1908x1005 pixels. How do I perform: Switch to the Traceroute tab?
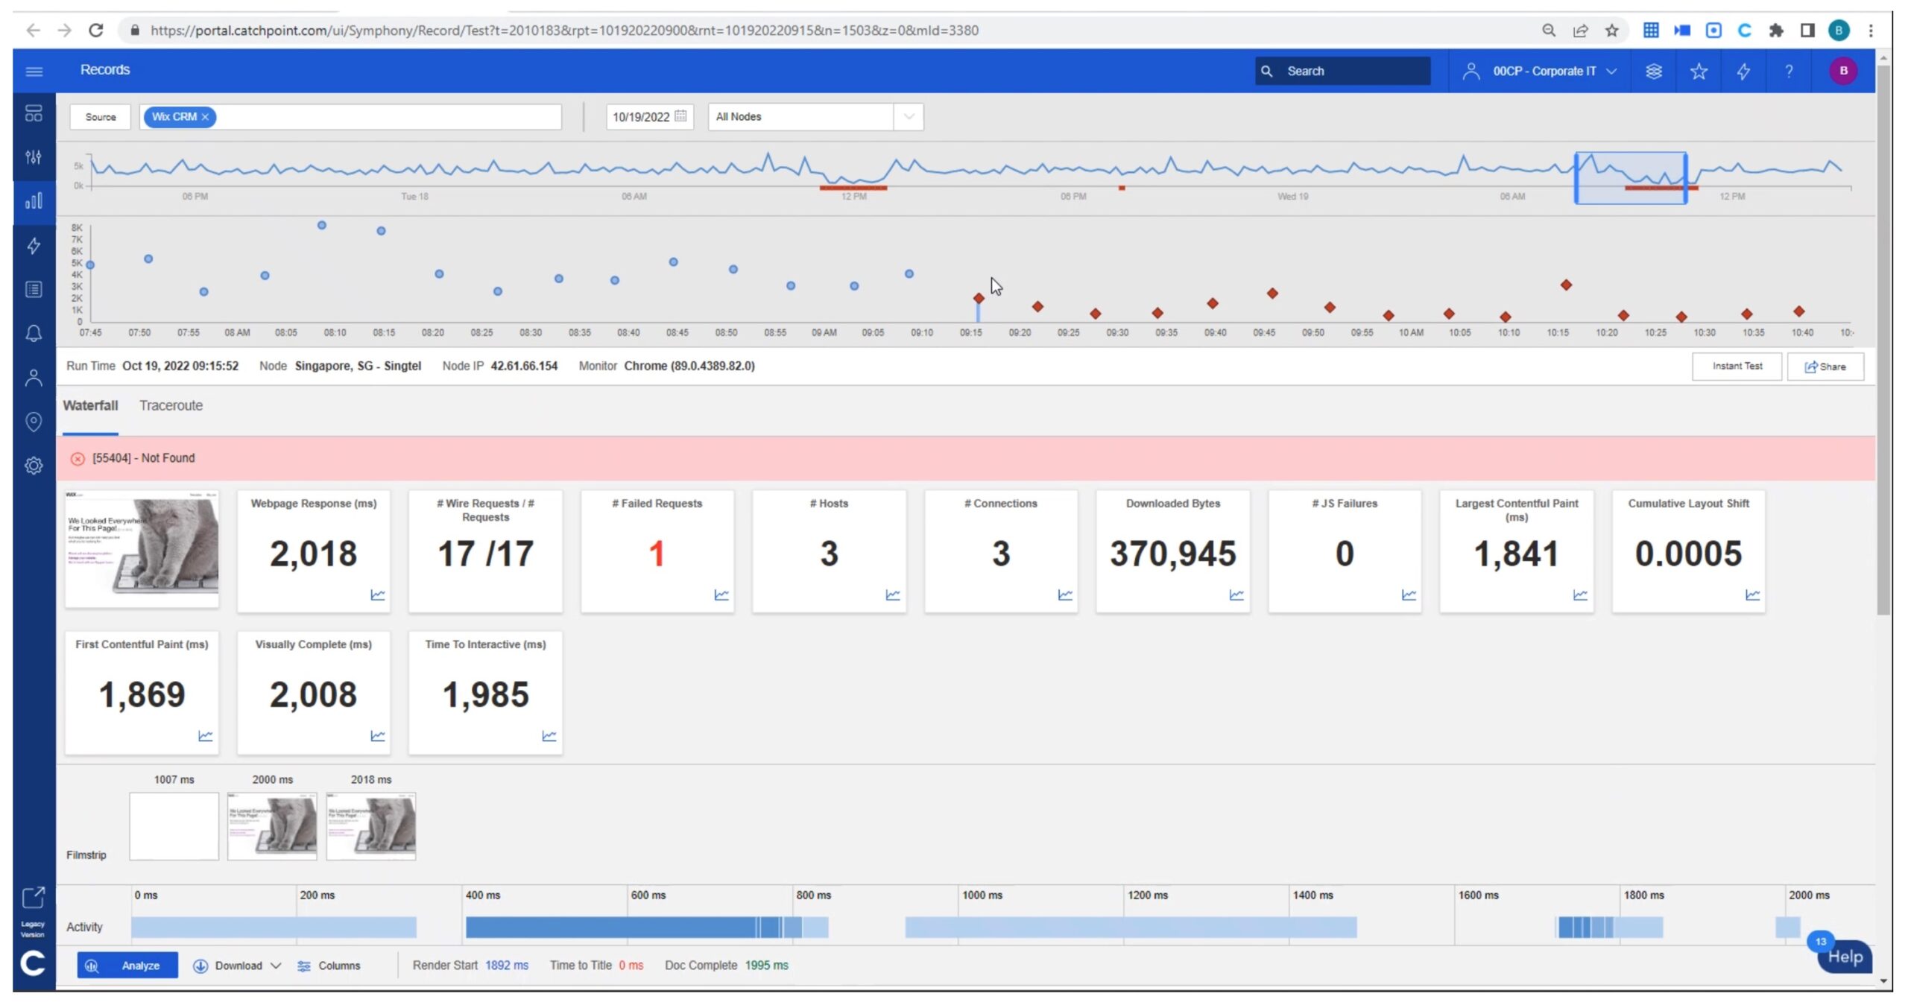point(171,405)
